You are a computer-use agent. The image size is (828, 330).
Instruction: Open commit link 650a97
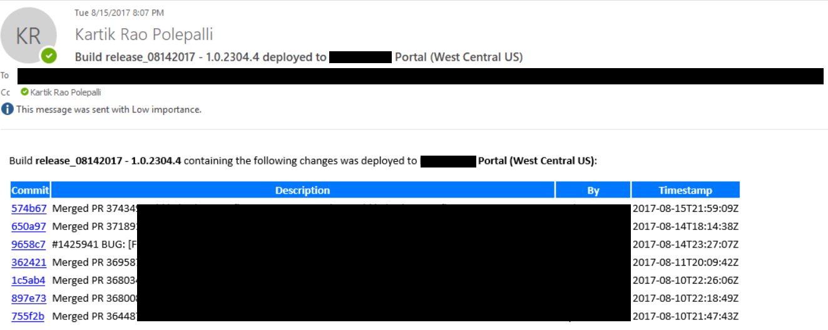click(29, 226)
